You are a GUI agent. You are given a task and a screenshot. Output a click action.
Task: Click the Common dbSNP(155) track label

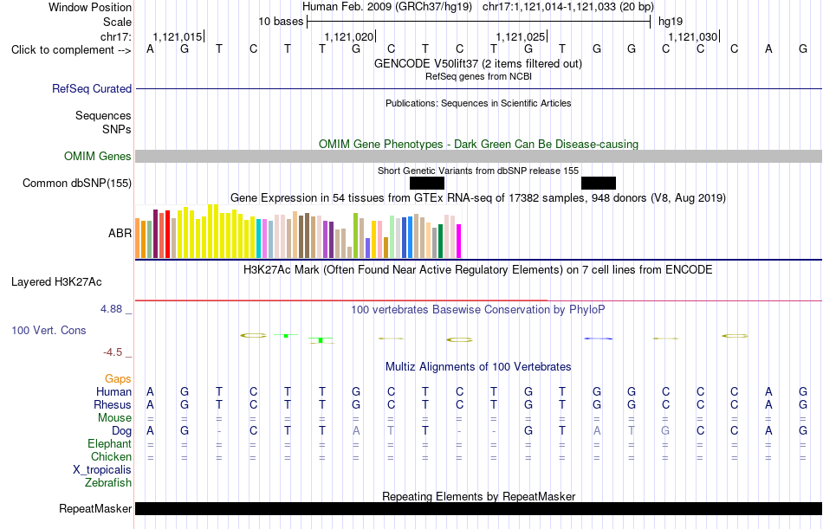coord(77,184)
